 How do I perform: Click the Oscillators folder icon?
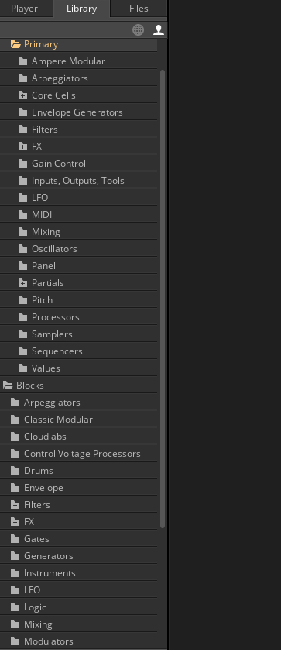[x=22, y=249]
